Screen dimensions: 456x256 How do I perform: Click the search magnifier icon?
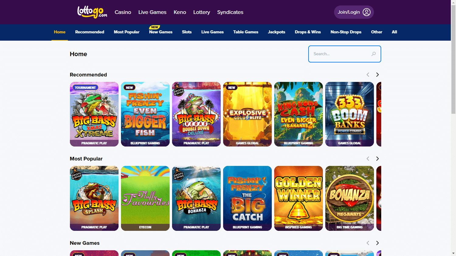tap(374, 54)
